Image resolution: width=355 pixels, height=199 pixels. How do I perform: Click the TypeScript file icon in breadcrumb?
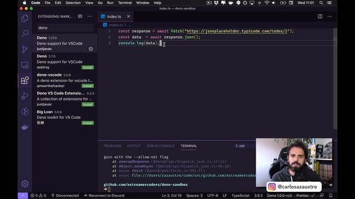tap(105, 25)
